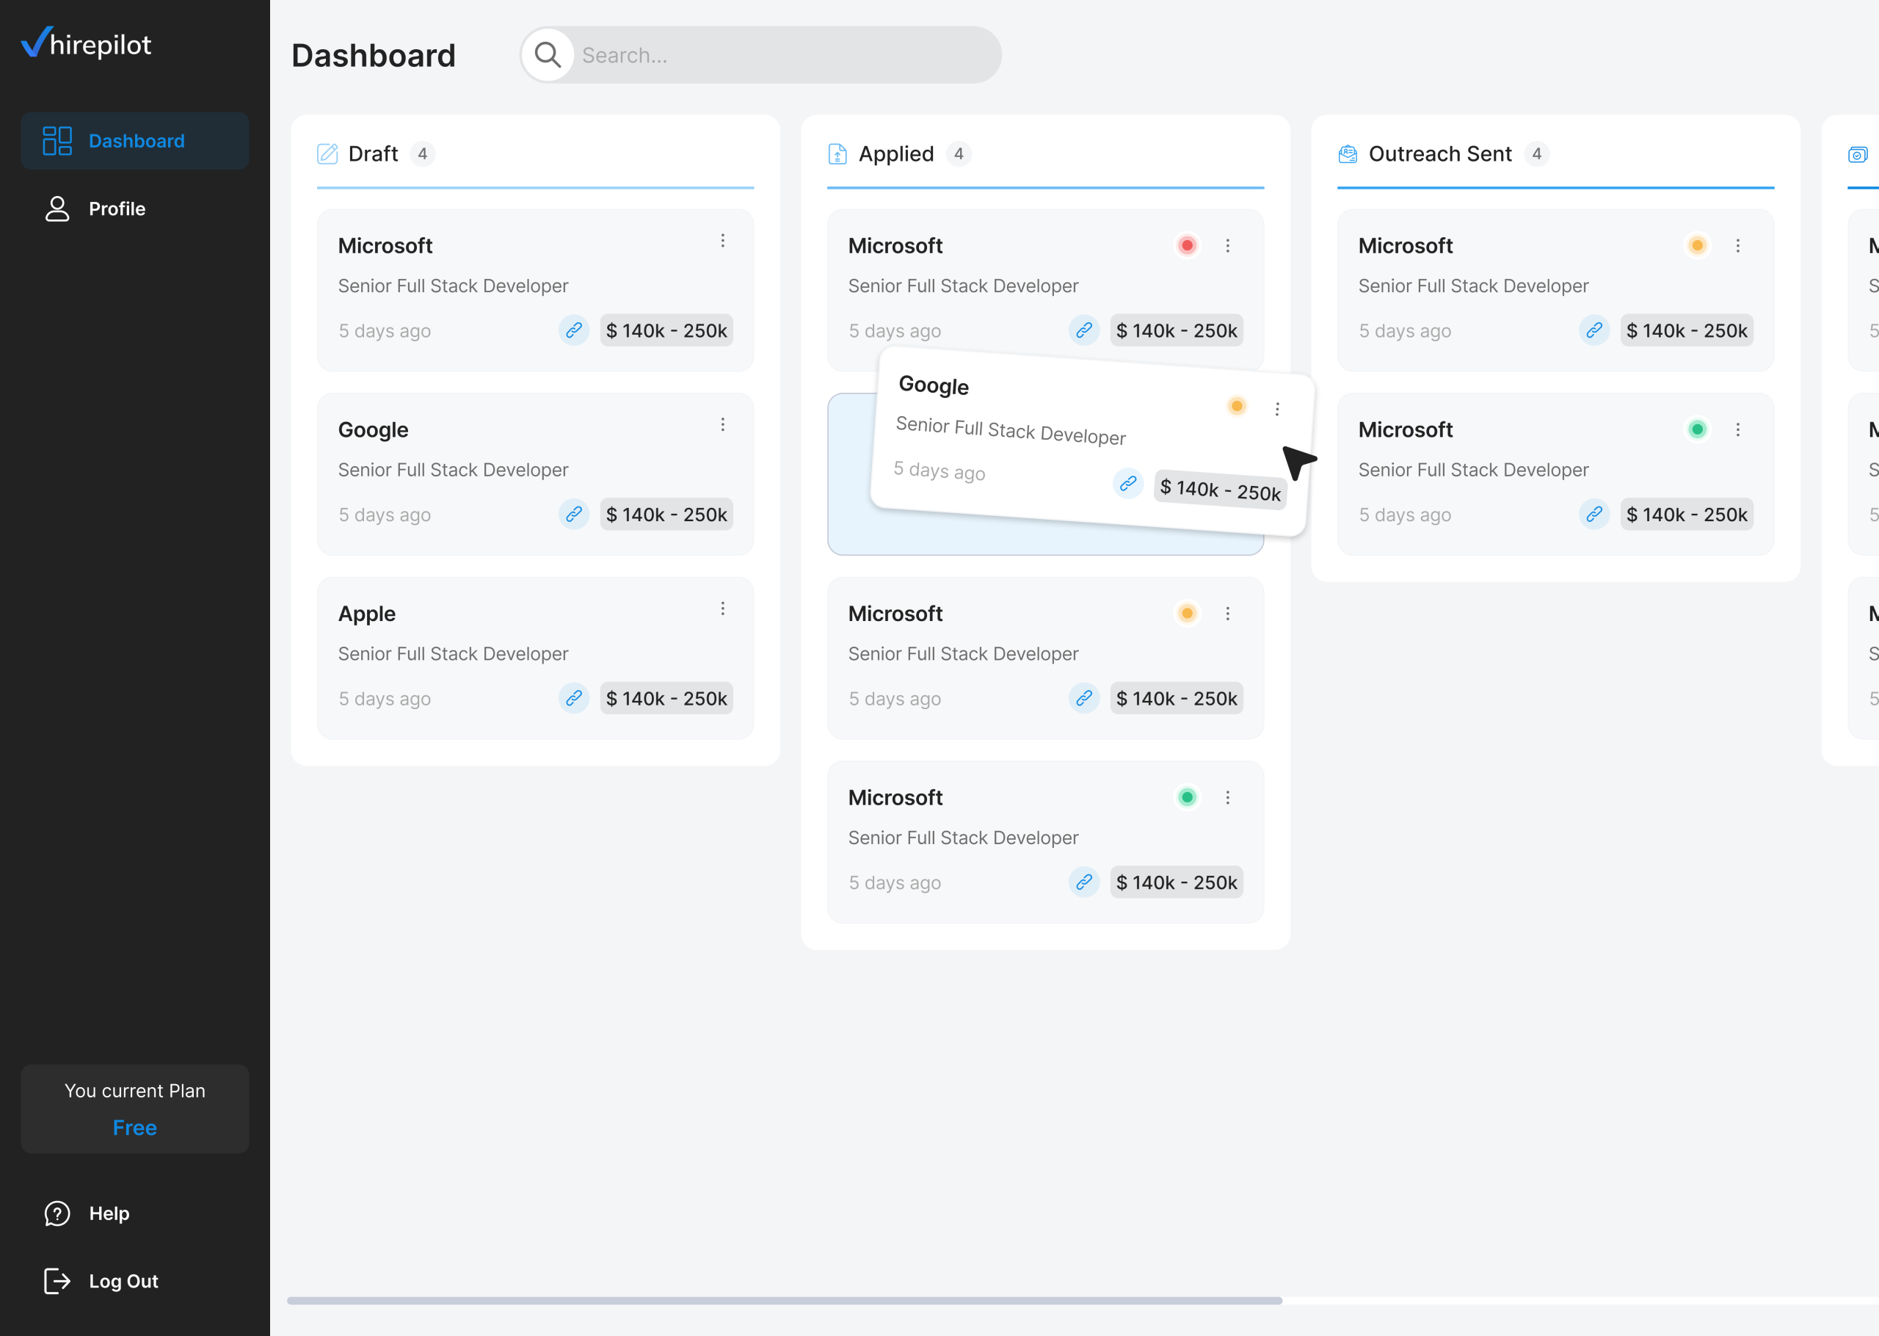1879x1336 pixels.
Task: Click the Log Out arrow icon
Action: 57,1281
